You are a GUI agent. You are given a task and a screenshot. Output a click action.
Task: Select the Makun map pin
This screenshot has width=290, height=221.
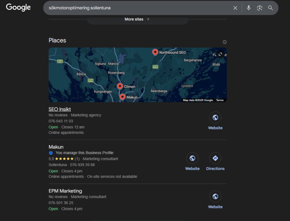click(x=122, y=97)
